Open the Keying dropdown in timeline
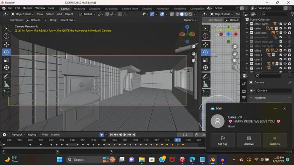 coord(33,135)
